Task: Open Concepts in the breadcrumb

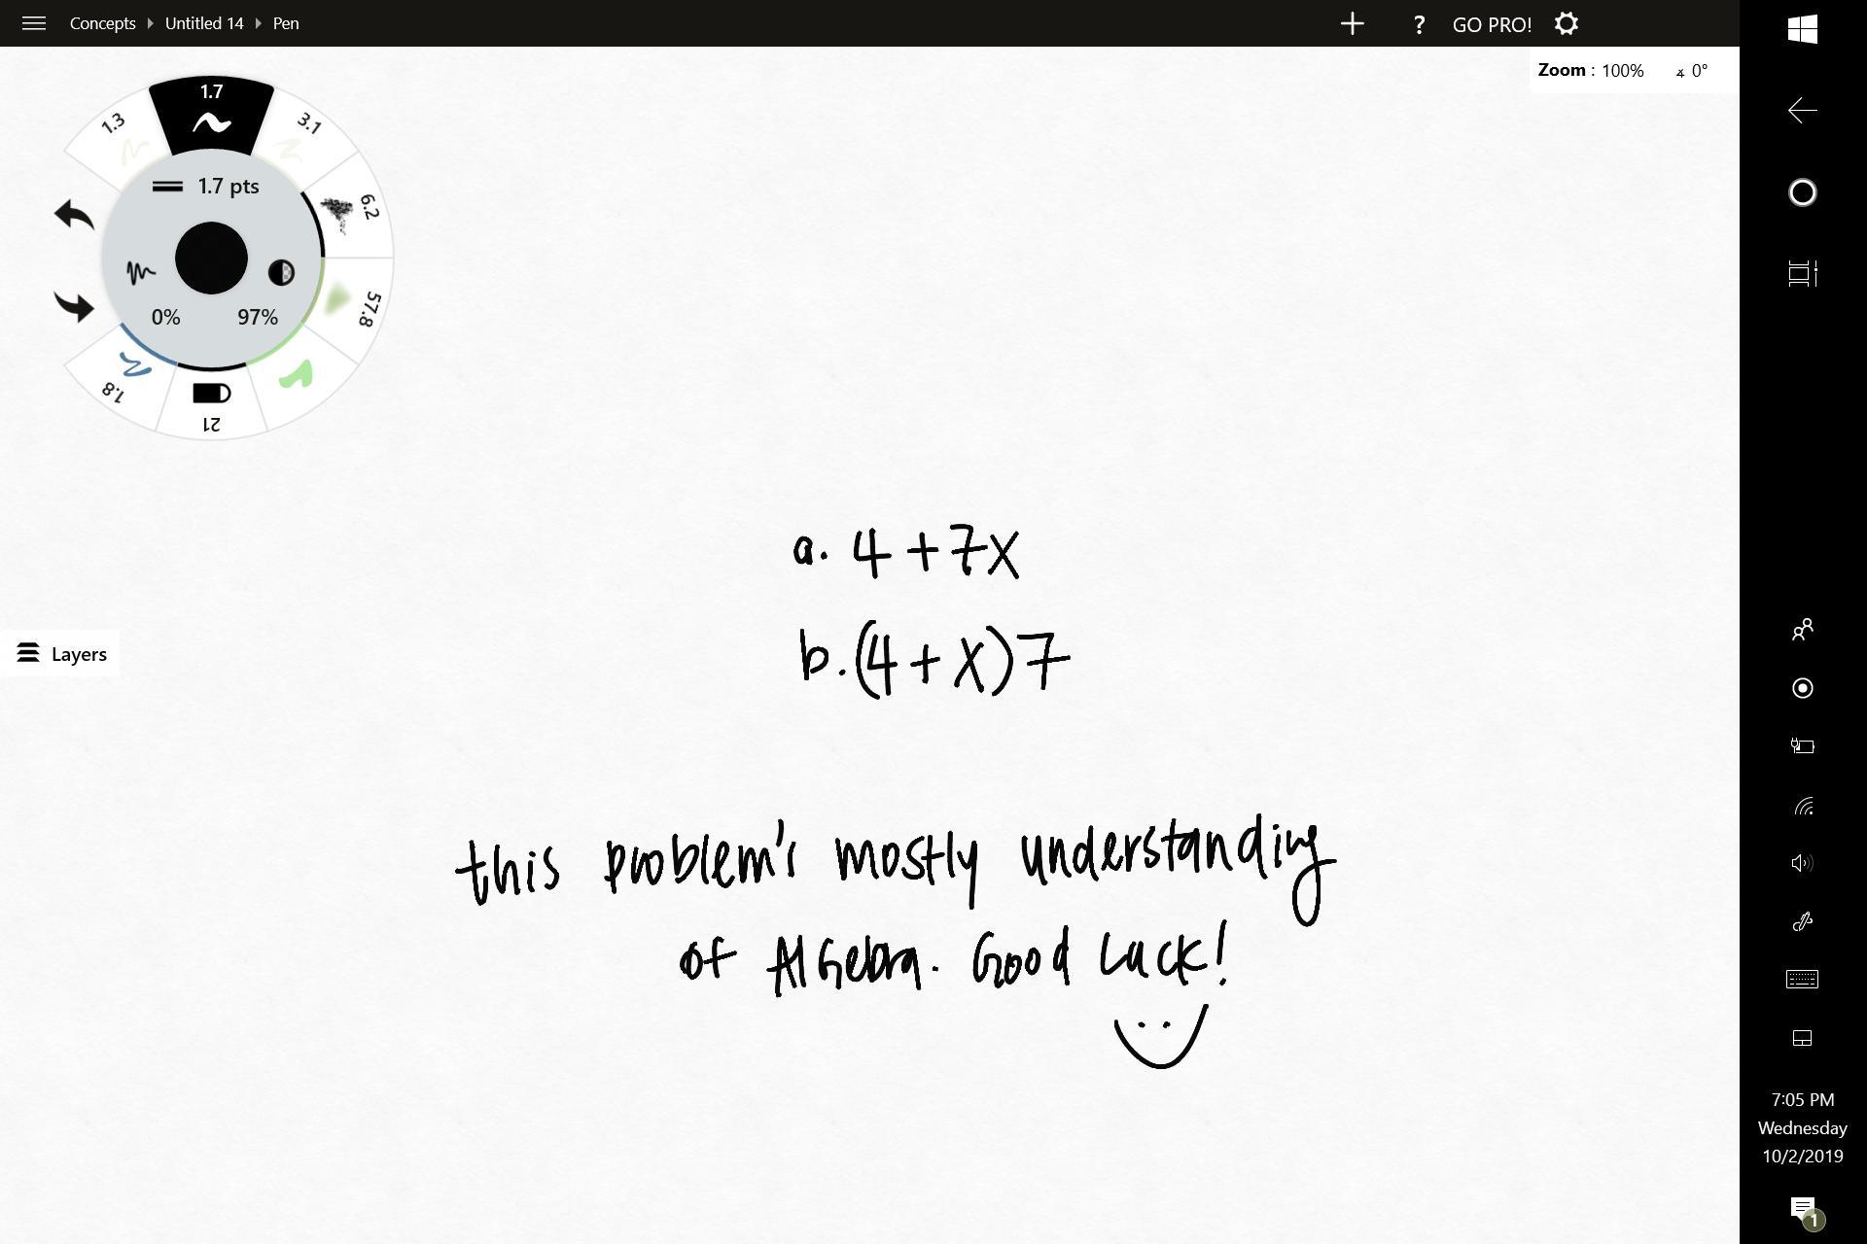Action: tap(102, 23)
